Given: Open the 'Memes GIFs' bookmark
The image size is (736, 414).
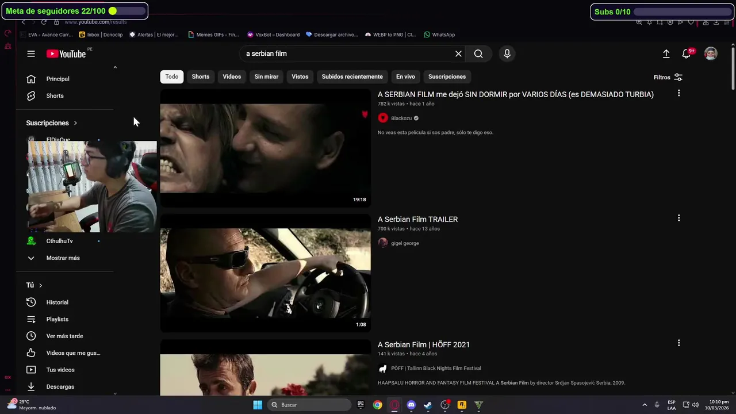Looking at the screenshot, I should tap(213, 34).
